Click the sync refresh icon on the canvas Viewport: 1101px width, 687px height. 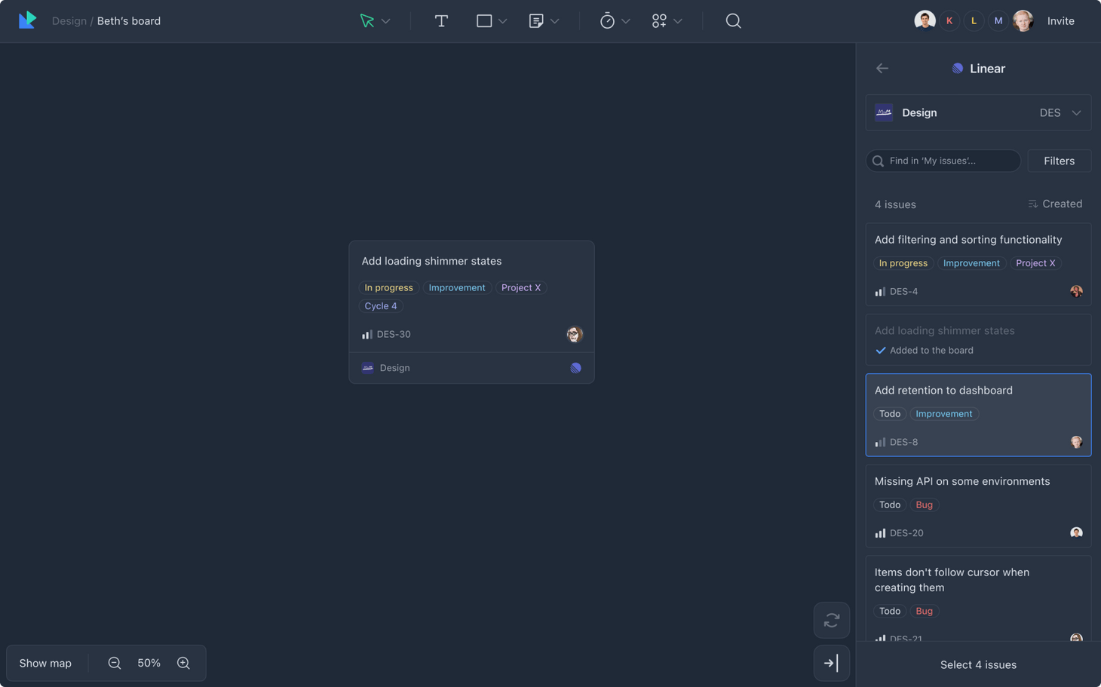[831, 619]
